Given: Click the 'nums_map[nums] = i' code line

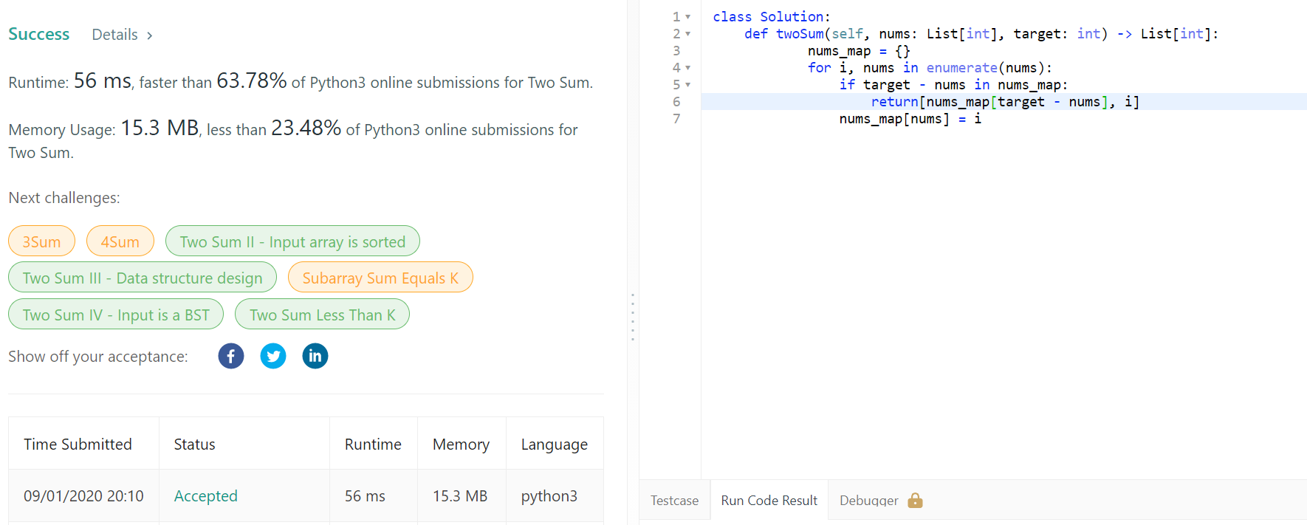Looking at the screenshot, I should click(x=910, y=119).
